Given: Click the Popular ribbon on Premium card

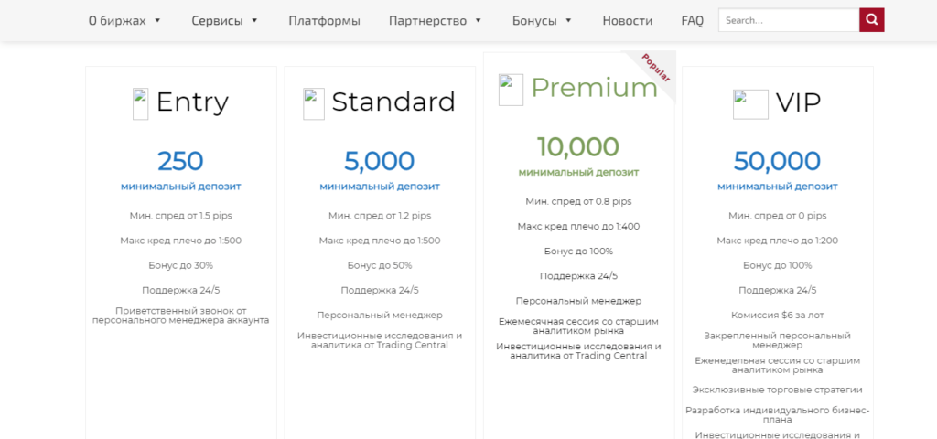Looking at the screenshot, I should coord(656,69).
